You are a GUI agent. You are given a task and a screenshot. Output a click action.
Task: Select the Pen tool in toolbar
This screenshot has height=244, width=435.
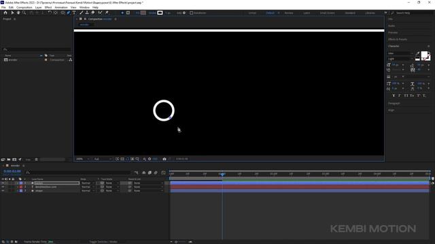point(69,13)
